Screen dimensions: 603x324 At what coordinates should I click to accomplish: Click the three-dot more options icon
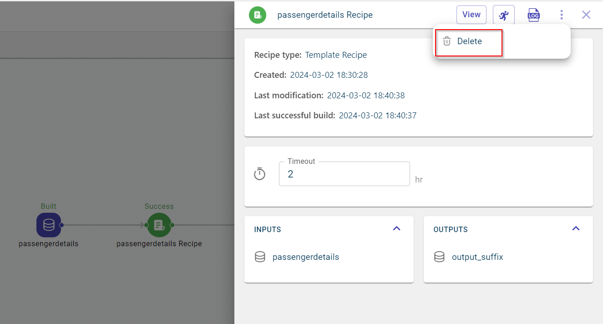pos(562,15)
